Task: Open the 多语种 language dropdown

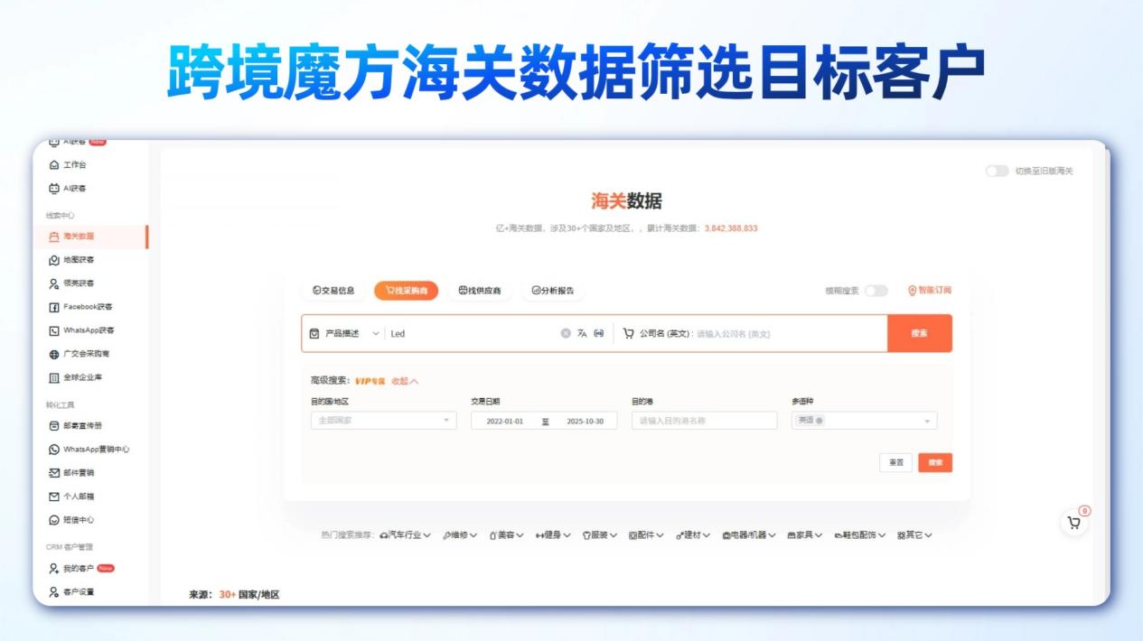Action: click(864, 421)
